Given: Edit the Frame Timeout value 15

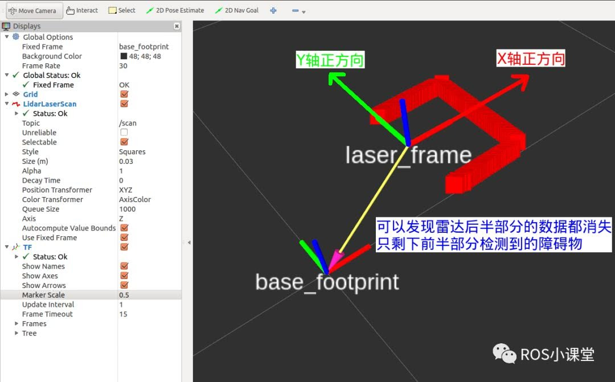Looking at the screenshot, I should (x=123, y=314).
